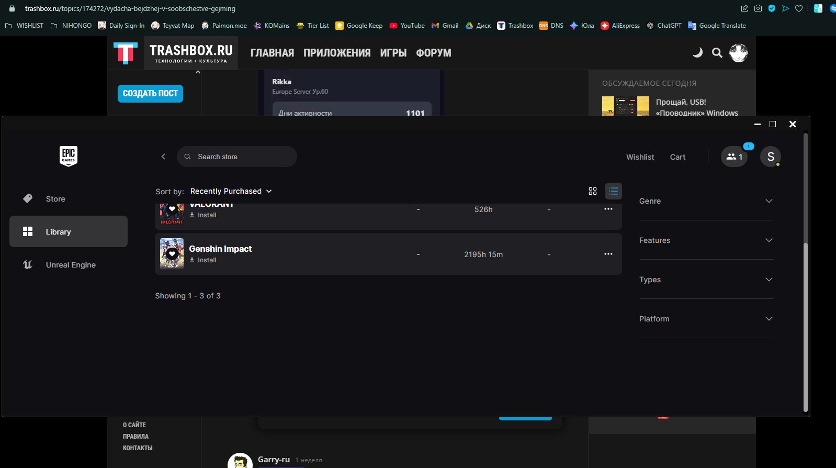
Task: Open the О САЙТЕ footer link
Action: click(x=134, y=425)
